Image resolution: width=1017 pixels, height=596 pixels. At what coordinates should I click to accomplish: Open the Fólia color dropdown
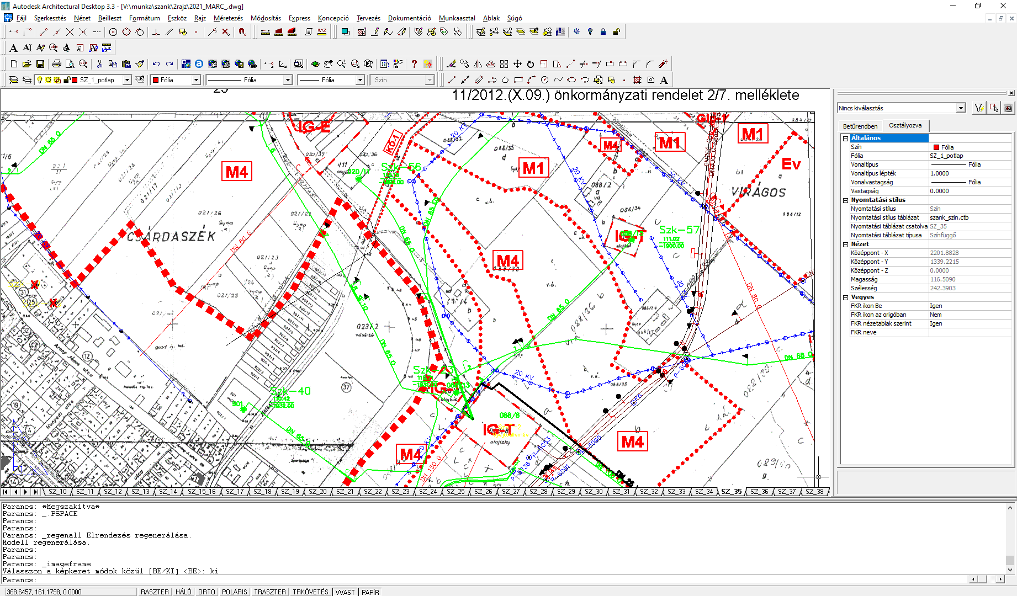197,79
